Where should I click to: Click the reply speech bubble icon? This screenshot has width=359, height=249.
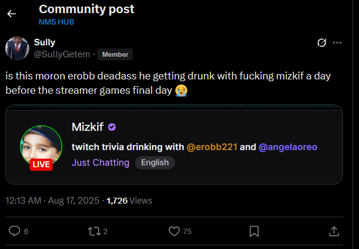point(14,231)
